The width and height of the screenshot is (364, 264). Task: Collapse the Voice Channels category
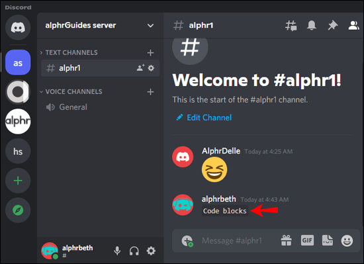(71, 91)
